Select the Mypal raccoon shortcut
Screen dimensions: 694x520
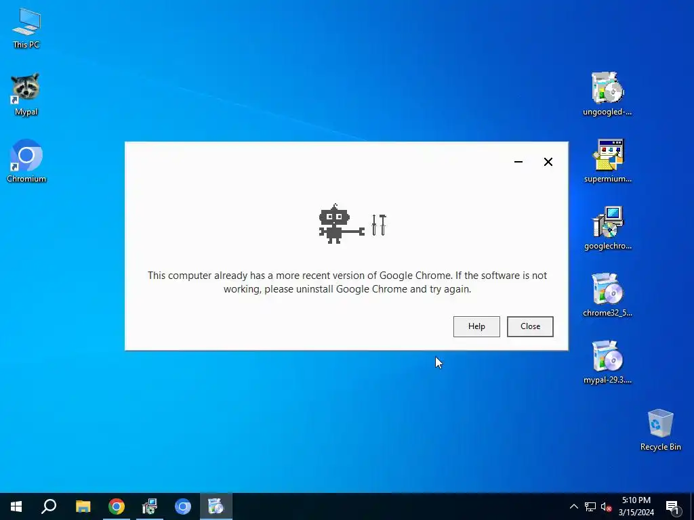point(26,95)
